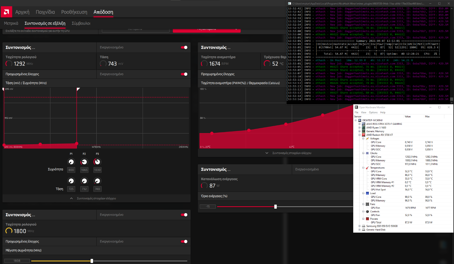Image resolution: width=454 pixels, height=264 pixels.
Task: Click the DESKTOP-IVCKRHJ computer icon
Action: tap(360, 120)
